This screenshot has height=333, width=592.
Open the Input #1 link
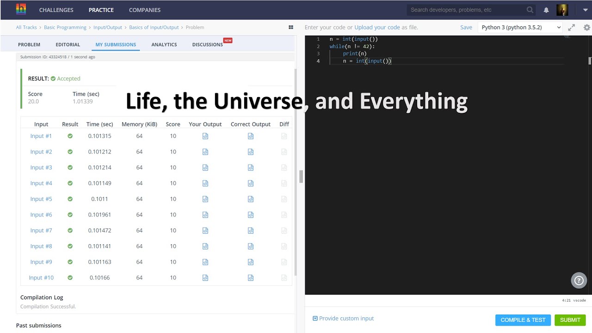(x=41, y=136)
